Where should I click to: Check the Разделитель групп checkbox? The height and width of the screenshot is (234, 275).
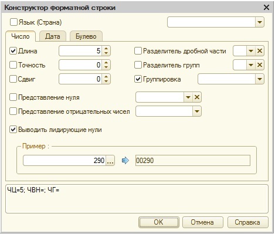138,65
